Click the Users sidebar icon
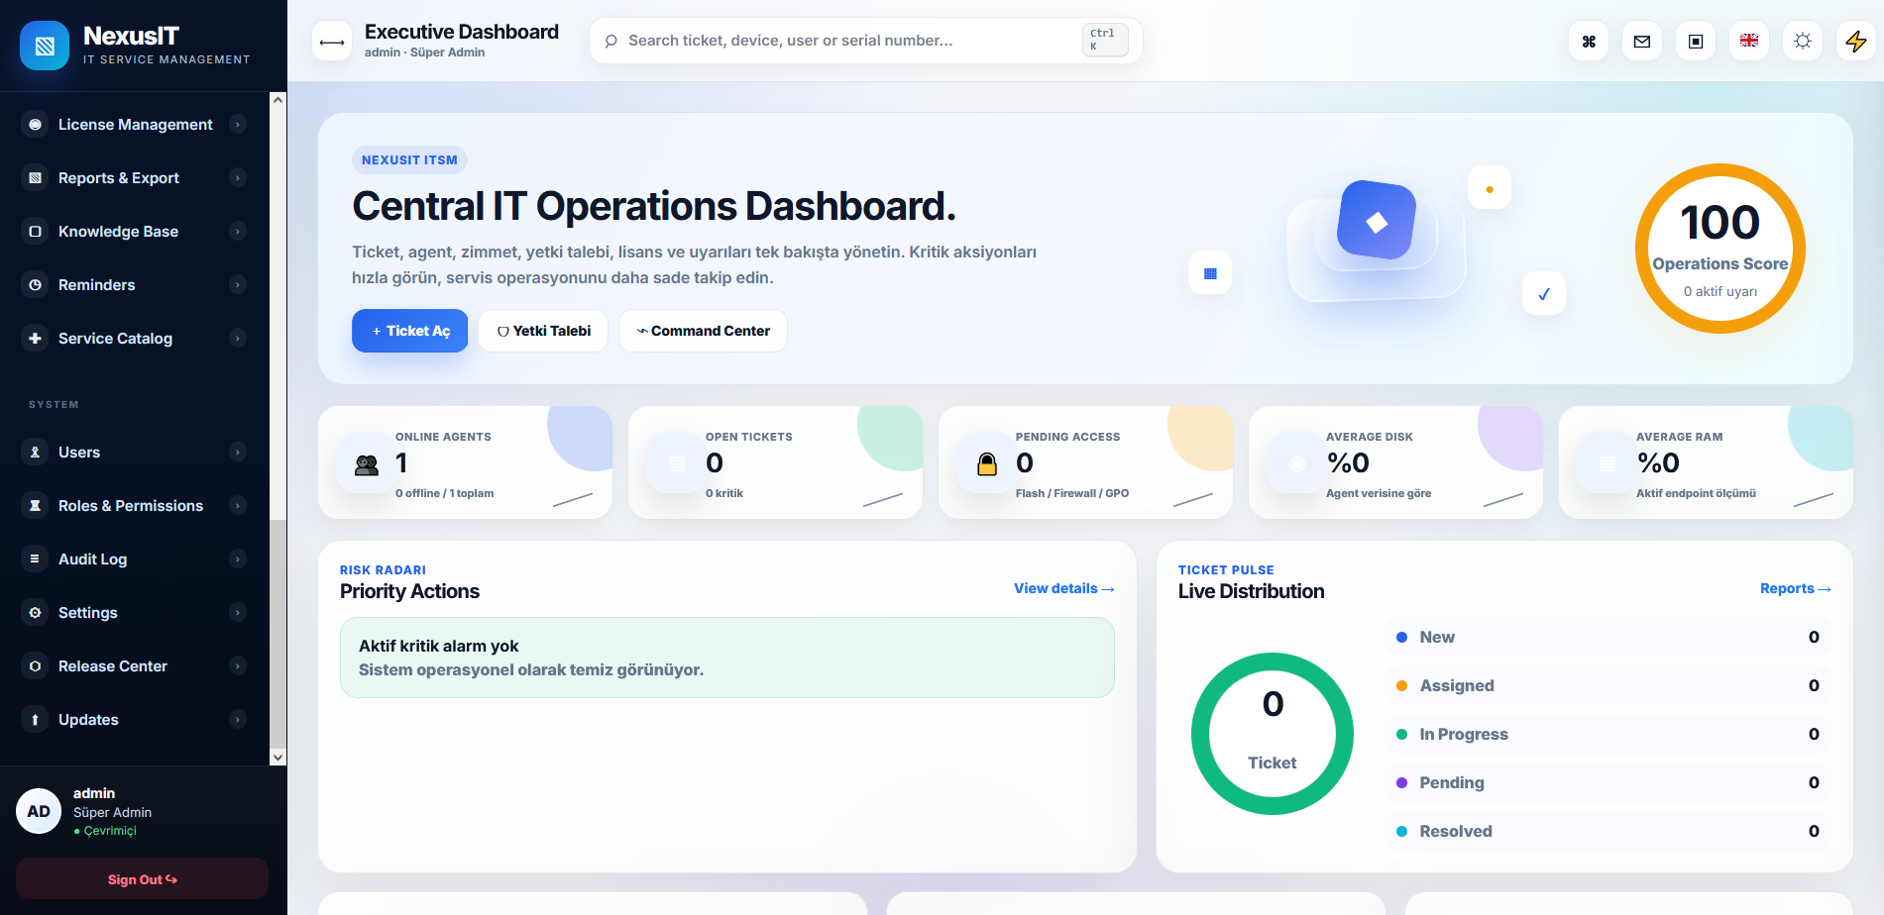 pos(35,453)
